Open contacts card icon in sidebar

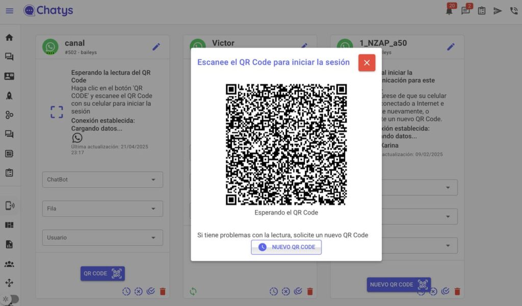point(9,76)
